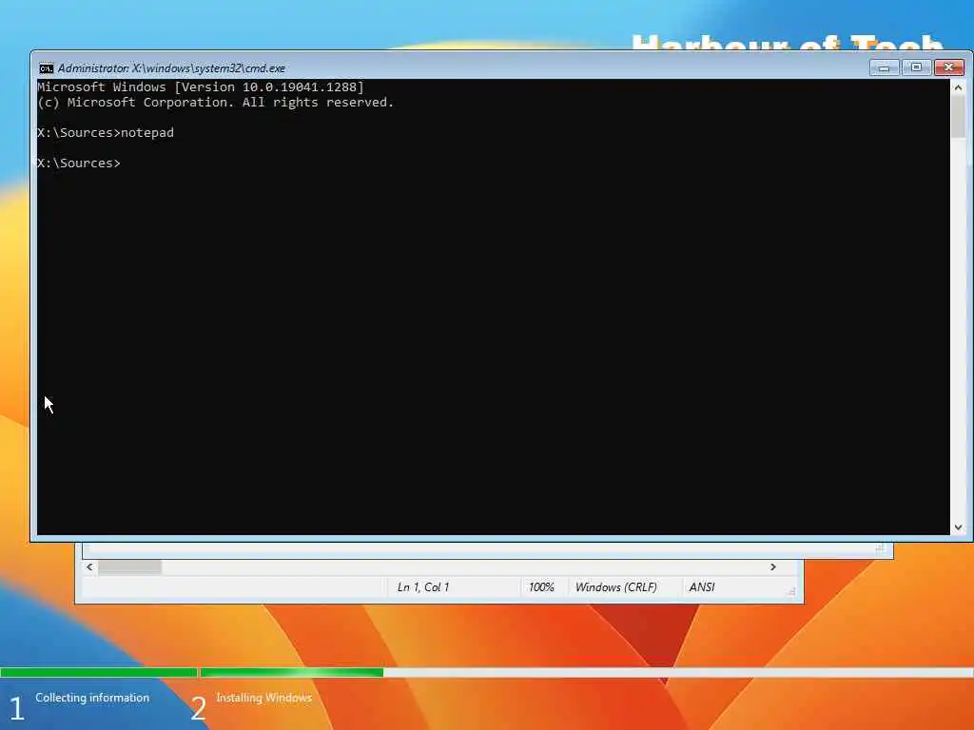974x730 pixels.
Task: Click the cmd scrollbar down arrow
Action: coord(958,527)
